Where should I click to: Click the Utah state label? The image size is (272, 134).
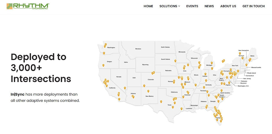point(134,78)
